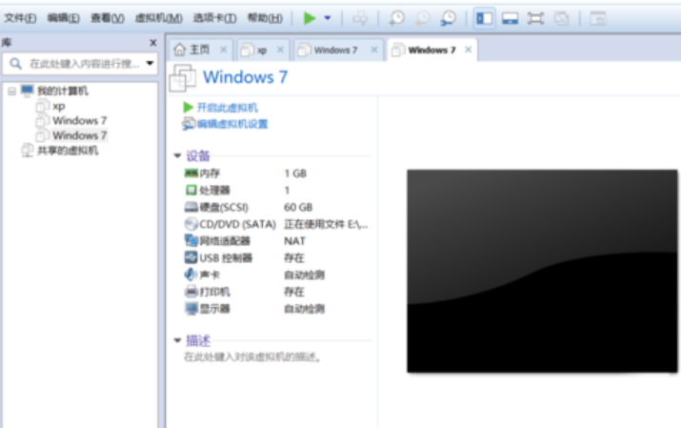The width and height of the screenshot is (681, 428).
Task: Close the inactive Windows 7 tab
Action: pyautogui.click(x=374, y=50)
